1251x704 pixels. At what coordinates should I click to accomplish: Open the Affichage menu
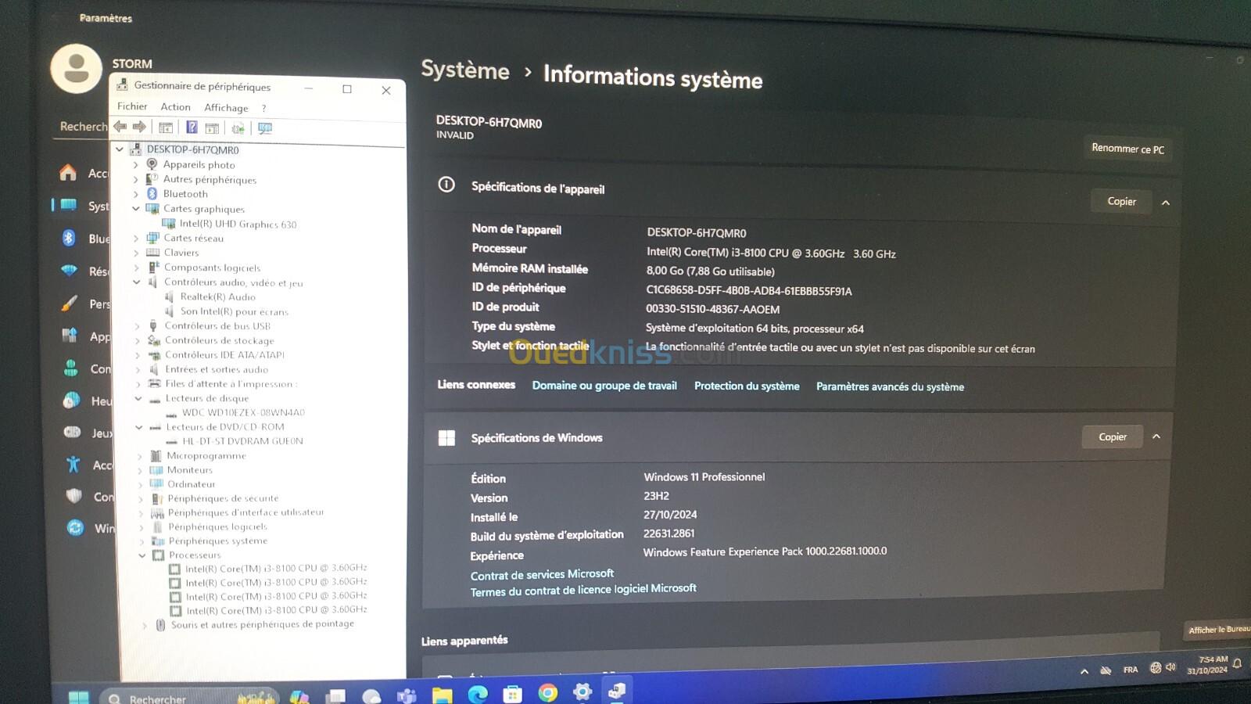pos(226,108)
